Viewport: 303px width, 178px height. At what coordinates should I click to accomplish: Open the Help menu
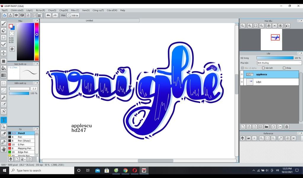coord(123,10)
